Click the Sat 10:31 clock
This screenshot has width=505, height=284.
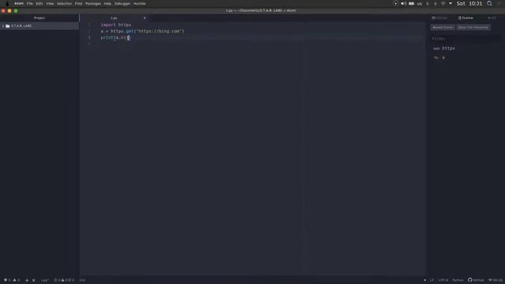click(469, 3)
